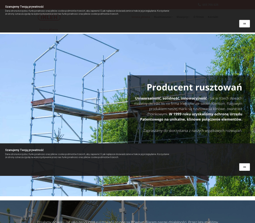Click the bold text 'Uniwersalność, solidność, innowacyjność'
This screenshot has height=223, width=255.
point(171,98)
